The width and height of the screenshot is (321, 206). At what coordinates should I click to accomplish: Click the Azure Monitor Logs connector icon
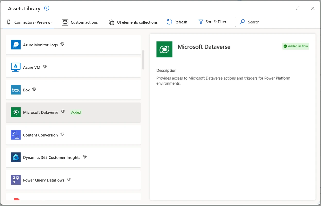click(16, 45)
